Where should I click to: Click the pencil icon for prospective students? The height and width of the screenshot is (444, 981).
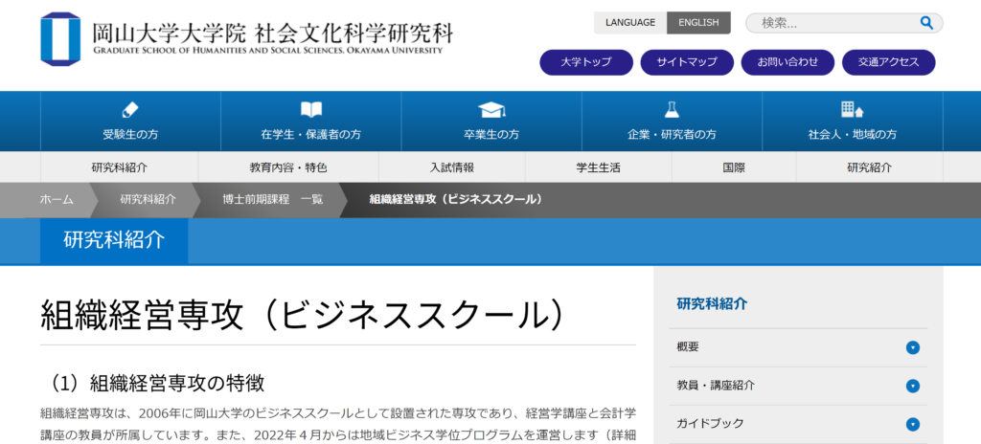130,109
